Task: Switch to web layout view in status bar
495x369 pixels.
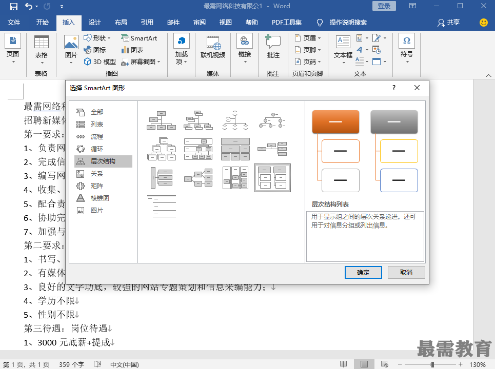Action: (385, 364)
